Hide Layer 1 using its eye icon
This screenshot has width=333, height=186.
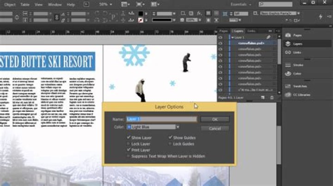coord(221,37)
